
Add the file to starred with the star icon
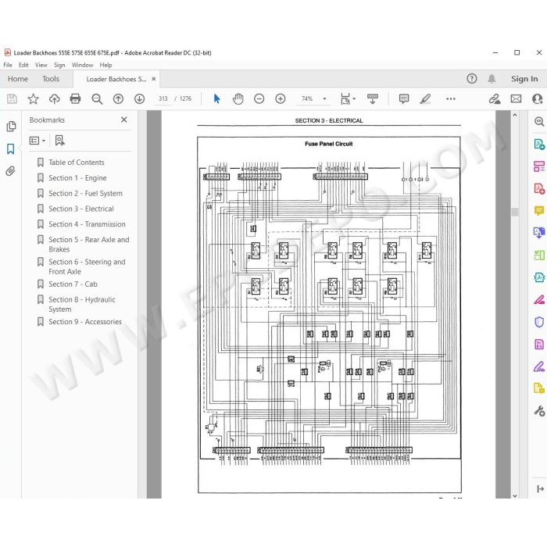(x=33, y=99)
